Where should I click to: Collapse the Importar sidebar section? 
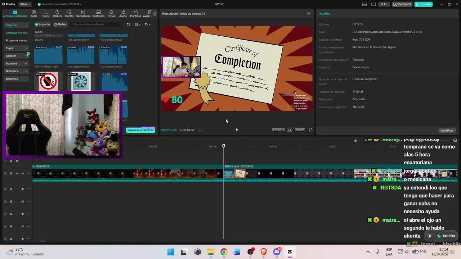click(17, 25)
